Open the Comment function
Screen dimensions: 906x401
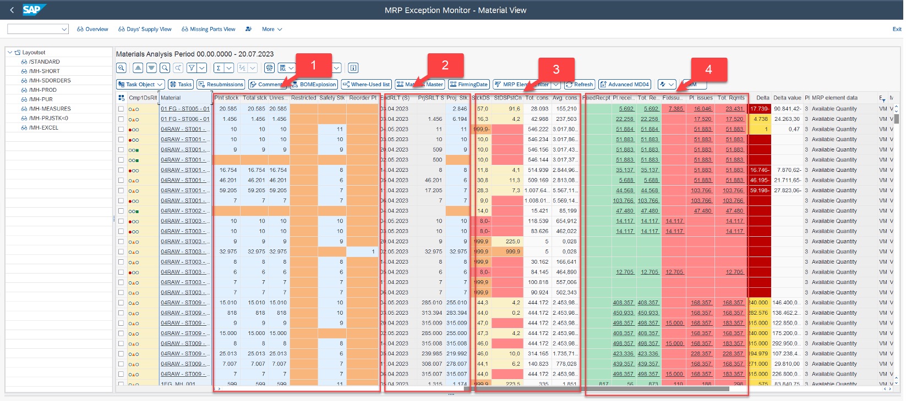pos(268,84)
